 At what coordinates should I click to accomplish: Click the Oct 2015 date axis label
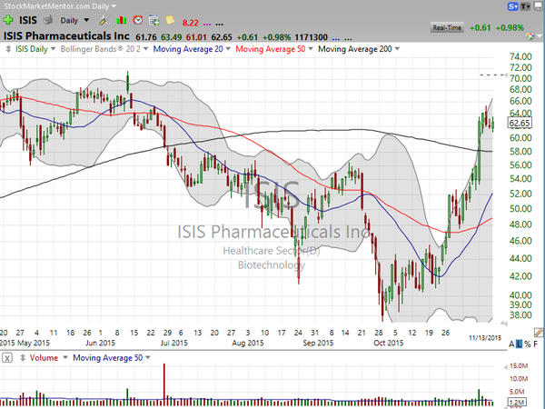389,343
